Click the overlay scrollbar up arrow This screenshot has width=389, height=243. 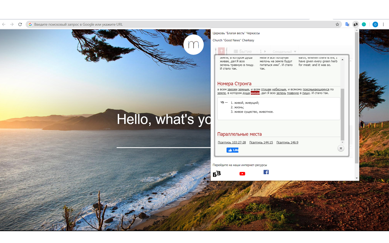click(x=343, y=60)
